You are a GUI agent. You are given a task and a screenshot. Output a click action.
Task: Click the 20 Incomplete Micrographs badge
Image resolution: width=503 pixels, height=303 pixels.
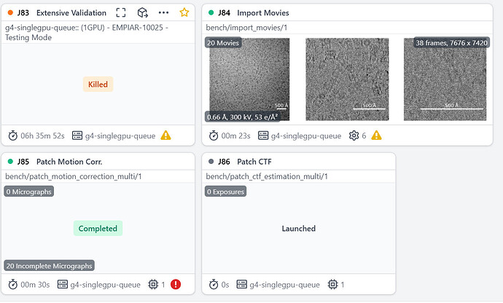click(x=49, y=266)
